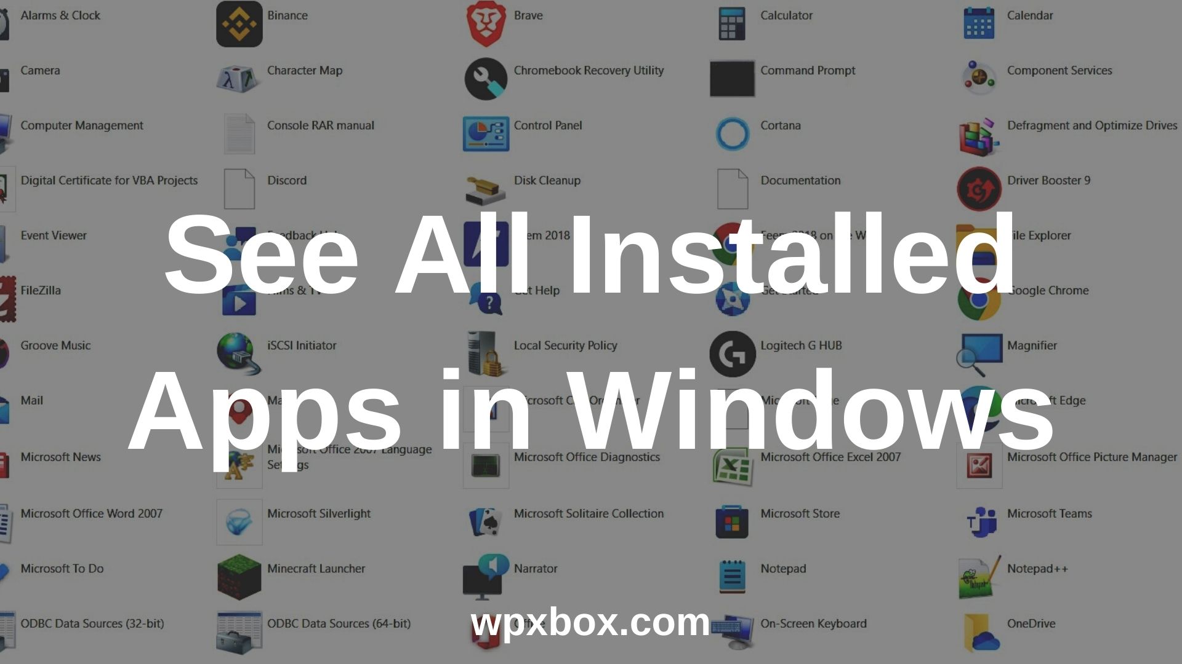Toggle Narrator accessibility feature

pos(534,568)
